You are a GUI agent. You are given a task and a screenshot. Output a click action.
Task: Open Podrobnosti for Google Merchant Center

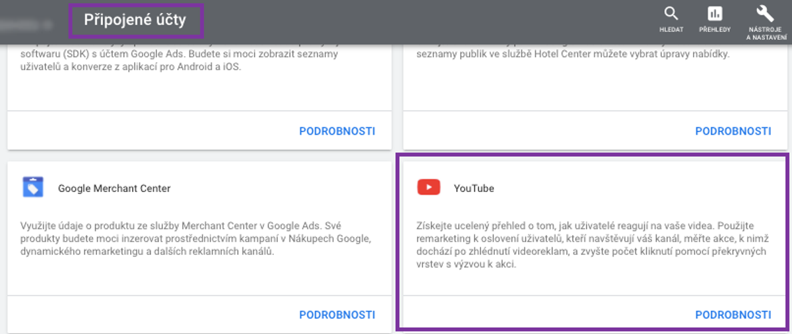337,315
